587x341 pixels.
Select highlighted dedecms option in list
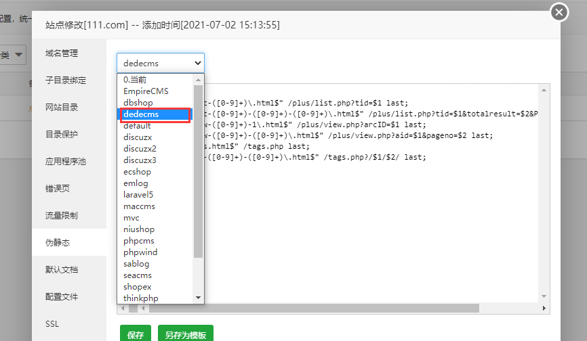point(155,114)
